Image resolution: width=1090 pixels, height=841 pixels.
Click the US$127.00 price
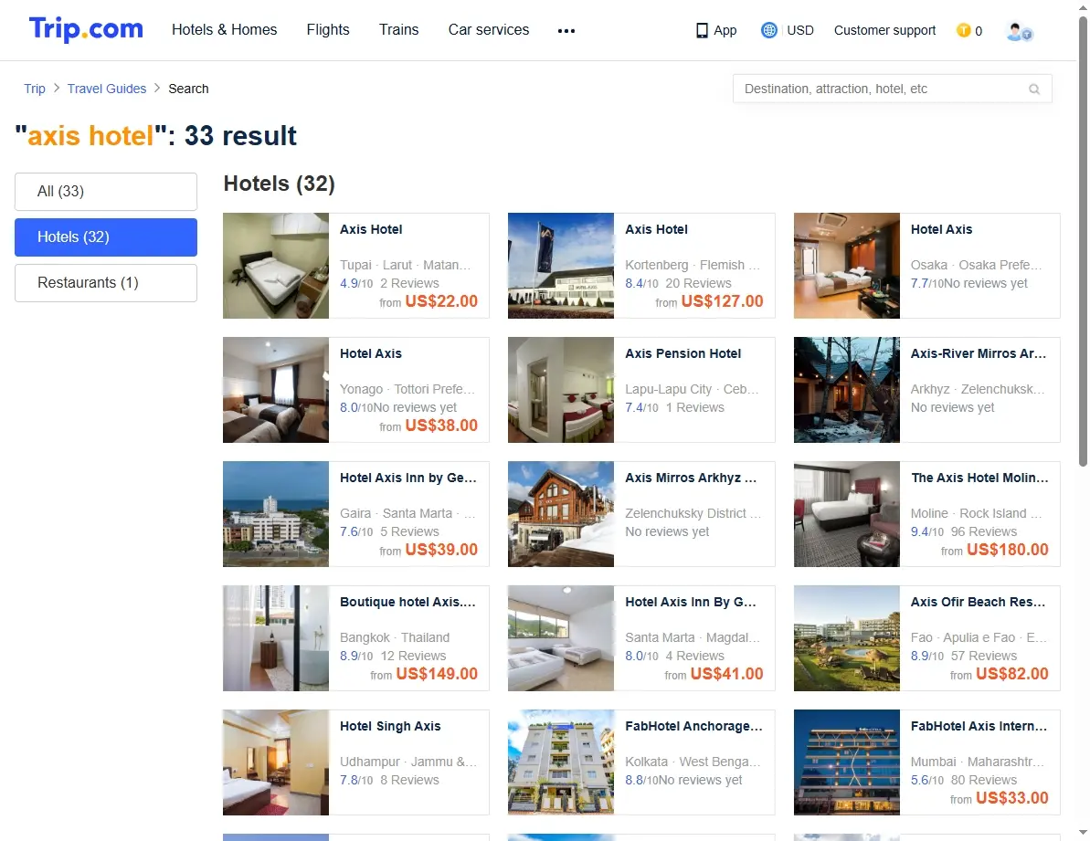click(723, 301)
